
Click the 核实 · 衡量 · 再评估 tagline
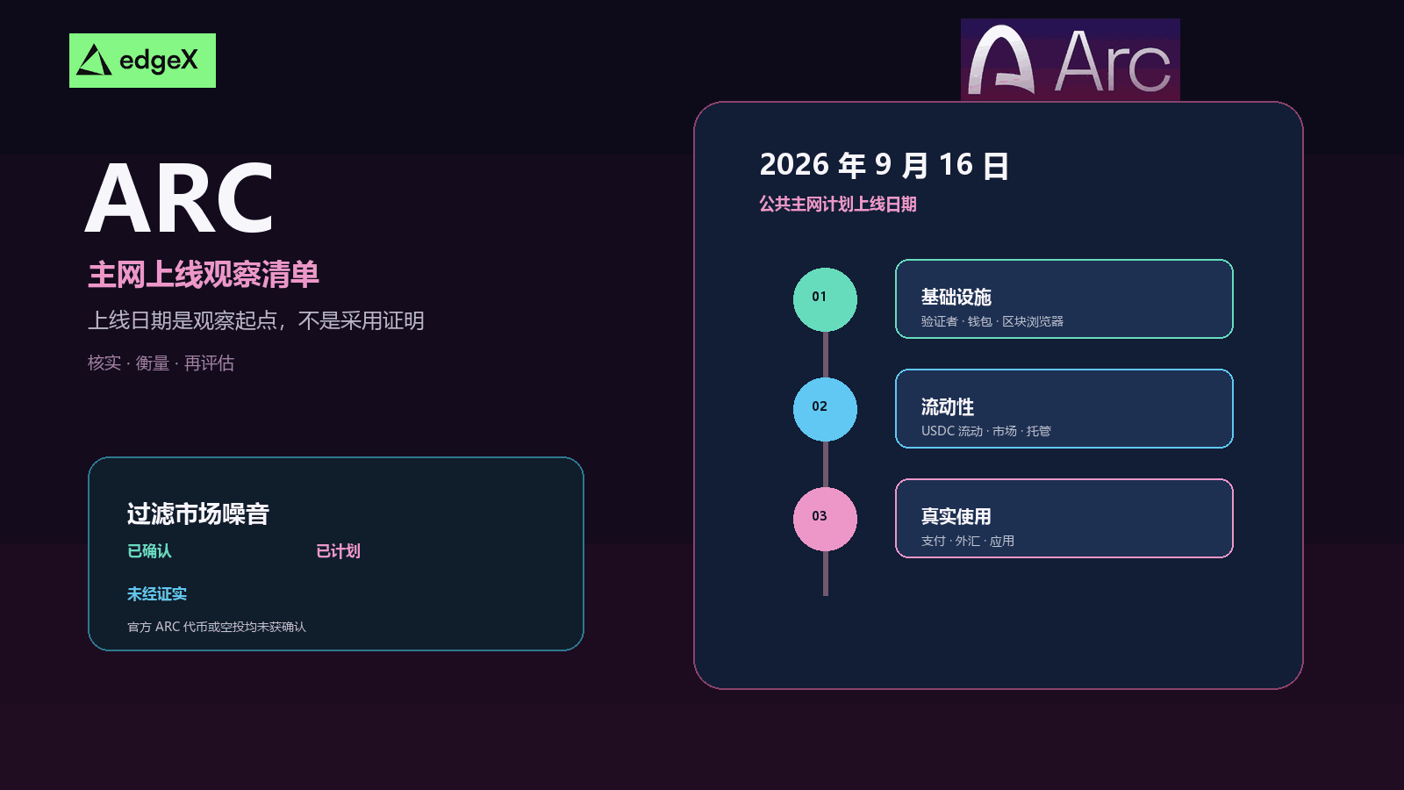pyautogui.click(x=161, y=363)
